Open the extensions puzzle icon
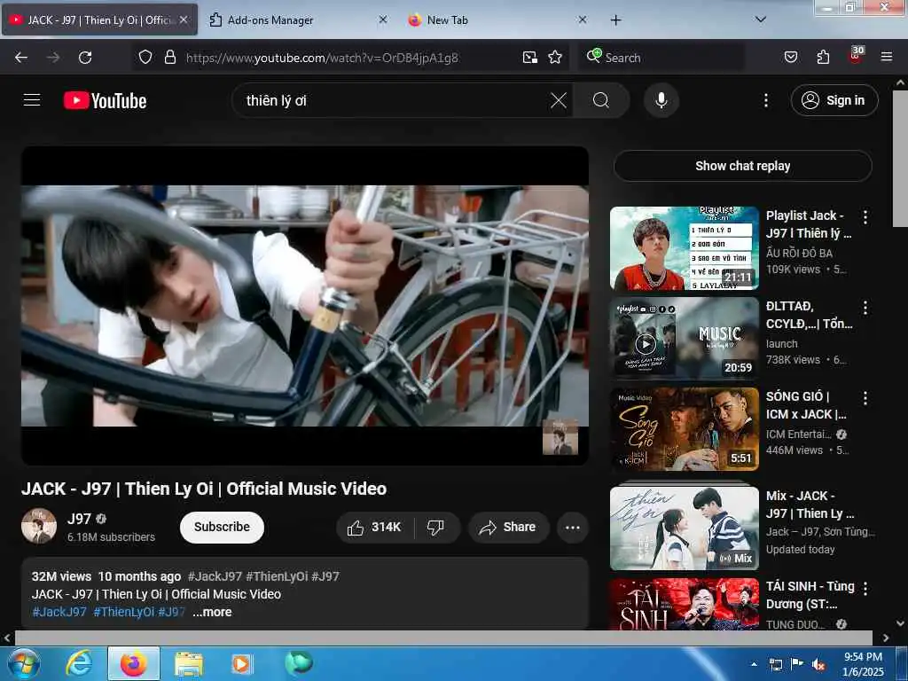The width and height of the screenshot is (908, 681). (823, 57)
